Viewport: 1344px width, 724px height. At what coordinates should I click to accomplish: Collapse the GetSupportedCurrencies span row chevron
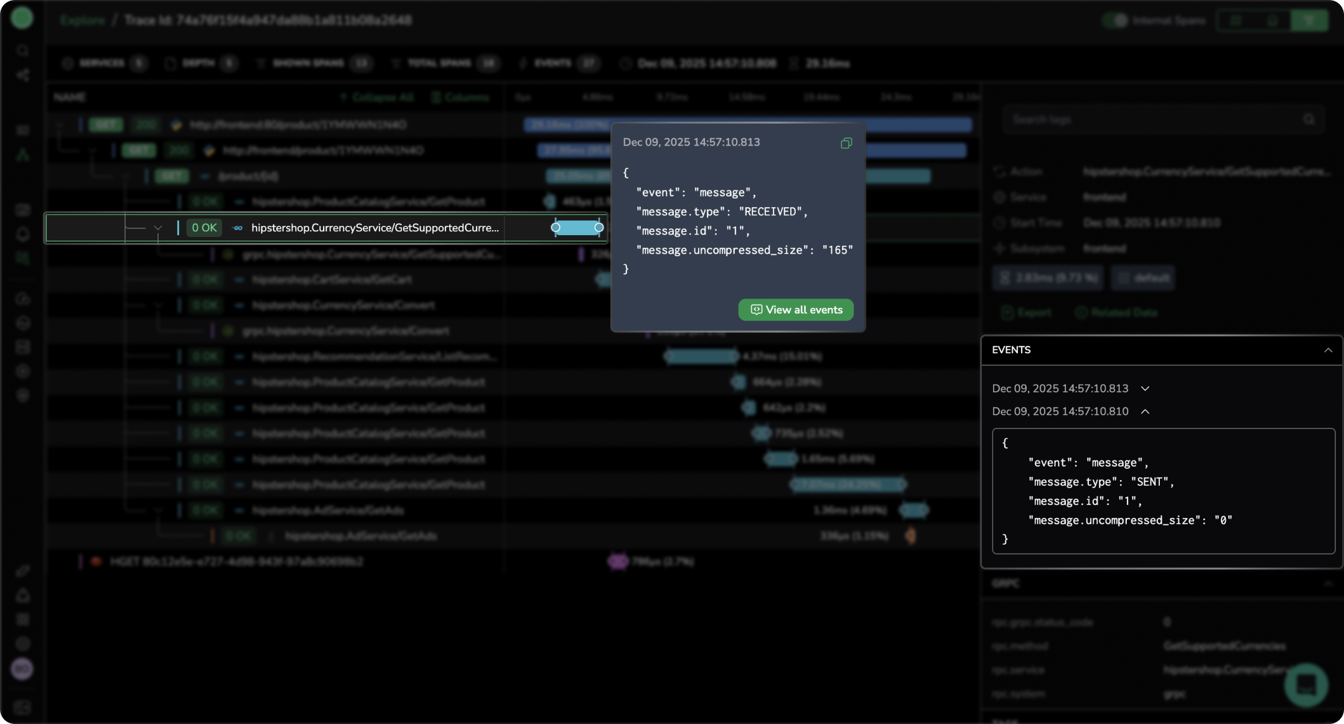click(158, 228)
